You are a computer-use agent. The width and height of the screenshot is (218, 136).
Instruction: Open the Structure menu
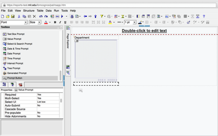click(29, 11)
